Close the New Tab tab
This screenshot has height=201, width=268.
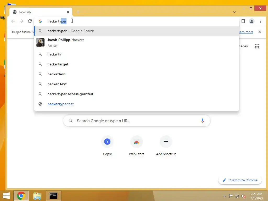pyautogui.click(x=68, y=12)
